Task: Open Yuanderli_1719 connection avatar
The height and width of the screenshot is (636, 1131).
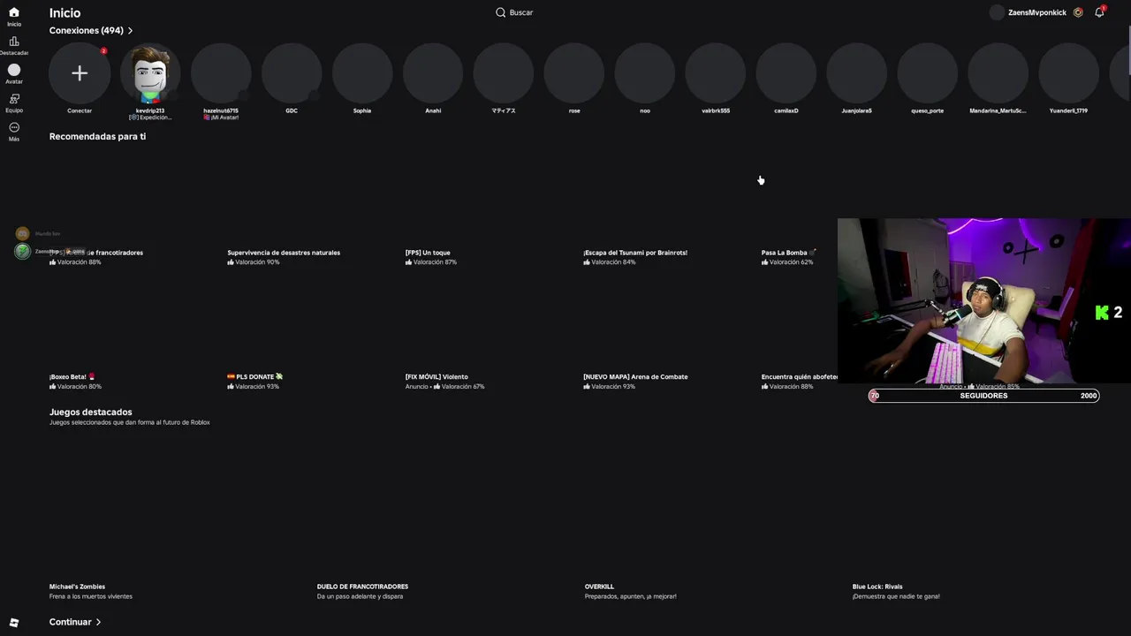Action: [x=1069, y=73]
